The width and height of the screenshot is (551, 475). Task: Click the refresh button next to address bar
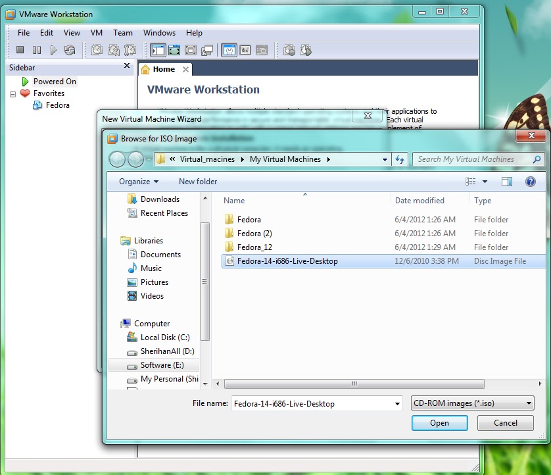click(400, 159)
